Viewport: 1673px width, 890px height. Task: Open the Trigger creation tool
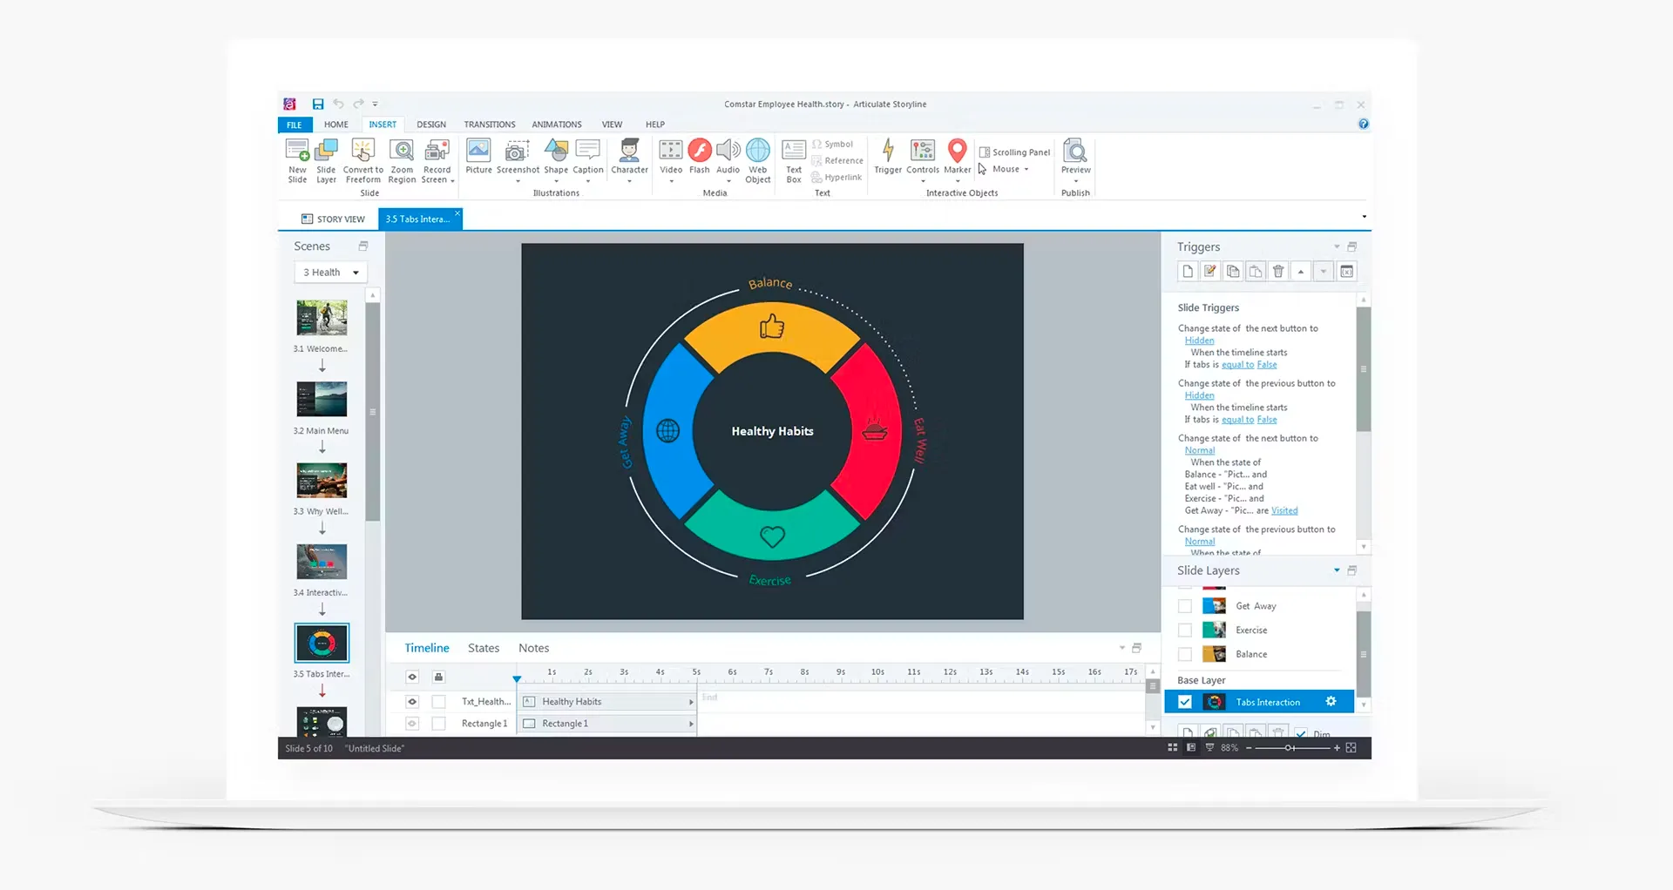pos(887,157)
